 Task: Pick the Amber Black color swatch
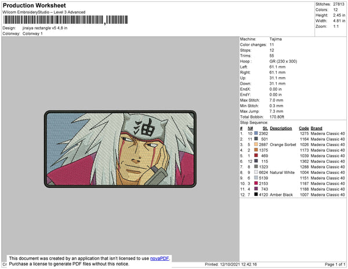point(256,194)
